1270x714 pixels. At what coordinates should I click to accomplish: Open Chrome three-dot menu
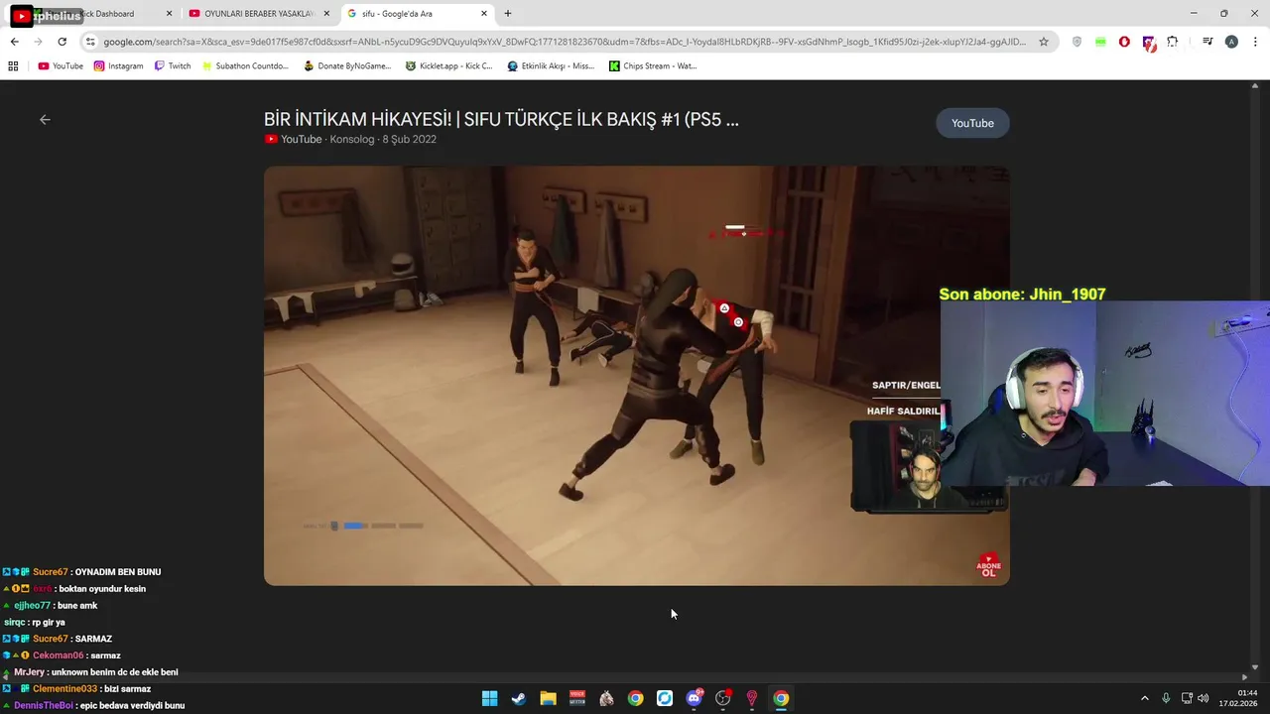tap(1255, 42)
